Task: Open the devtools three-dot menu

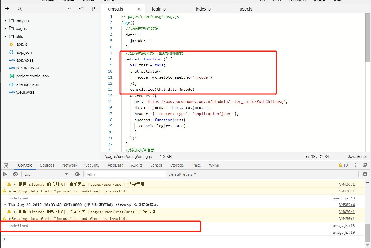Action: (x=356, y=165)
